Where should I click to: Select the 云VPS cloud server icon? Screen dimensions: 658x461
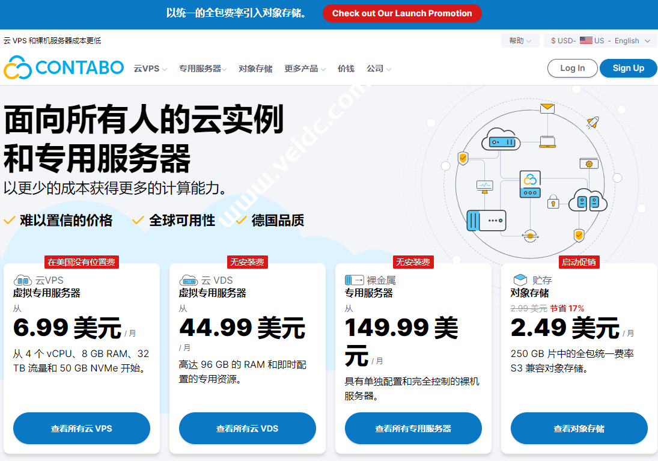[x=22, y=280]
